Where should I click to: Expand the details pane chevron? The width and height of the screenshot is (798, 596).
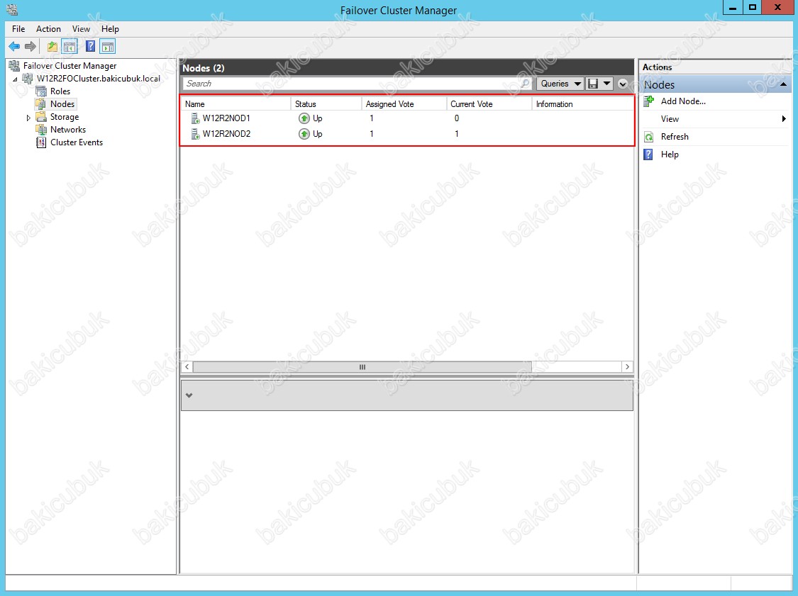(x=189, y=395)
